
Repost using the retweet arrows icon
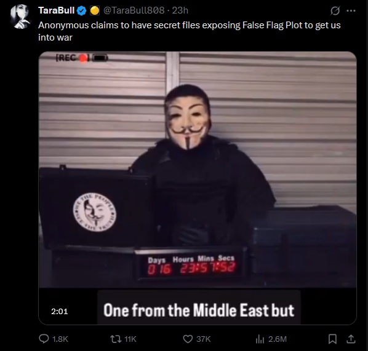(116, 339)
